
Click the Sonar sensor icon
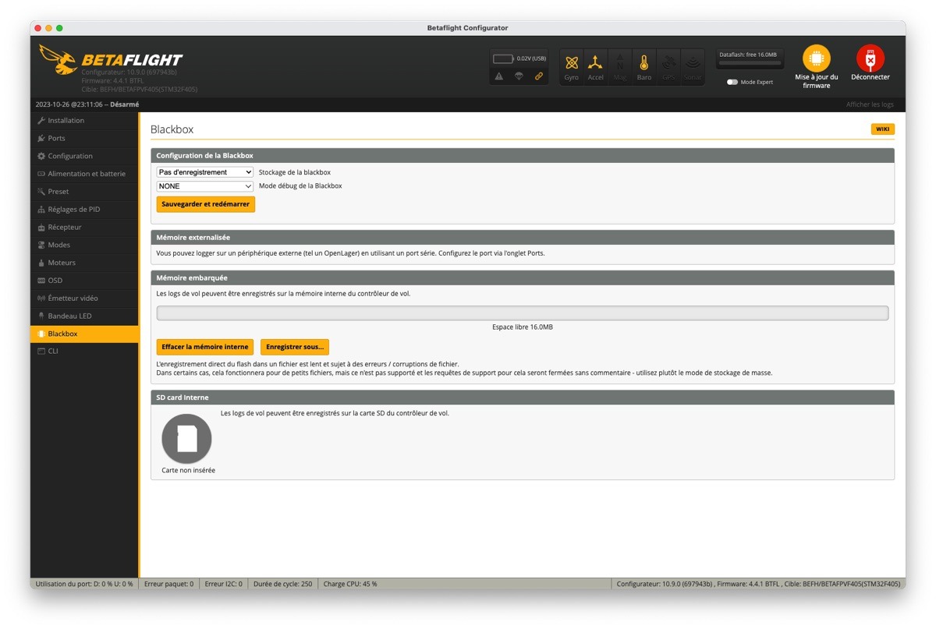point(693,67)
